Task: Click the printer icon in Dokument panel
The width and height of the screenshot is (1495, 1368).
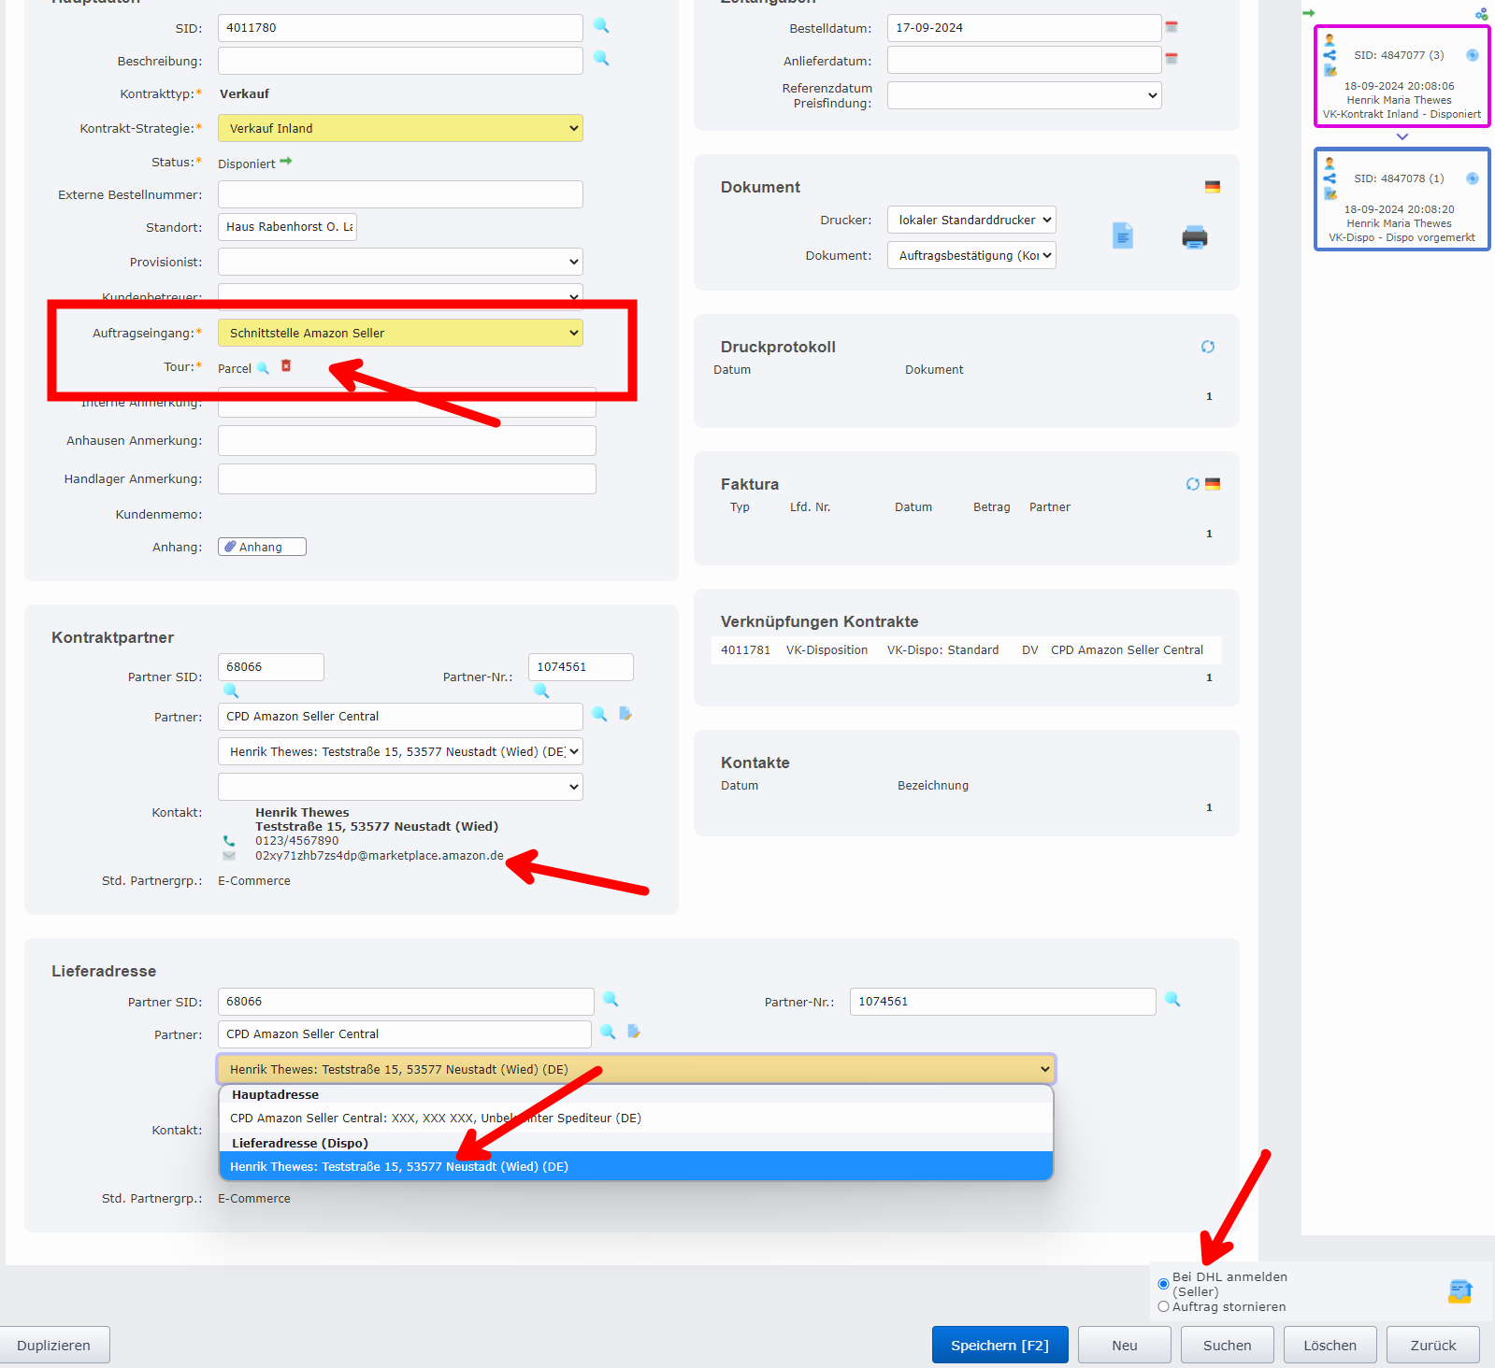Action: pyautogui.click(x=1194, y=237)
